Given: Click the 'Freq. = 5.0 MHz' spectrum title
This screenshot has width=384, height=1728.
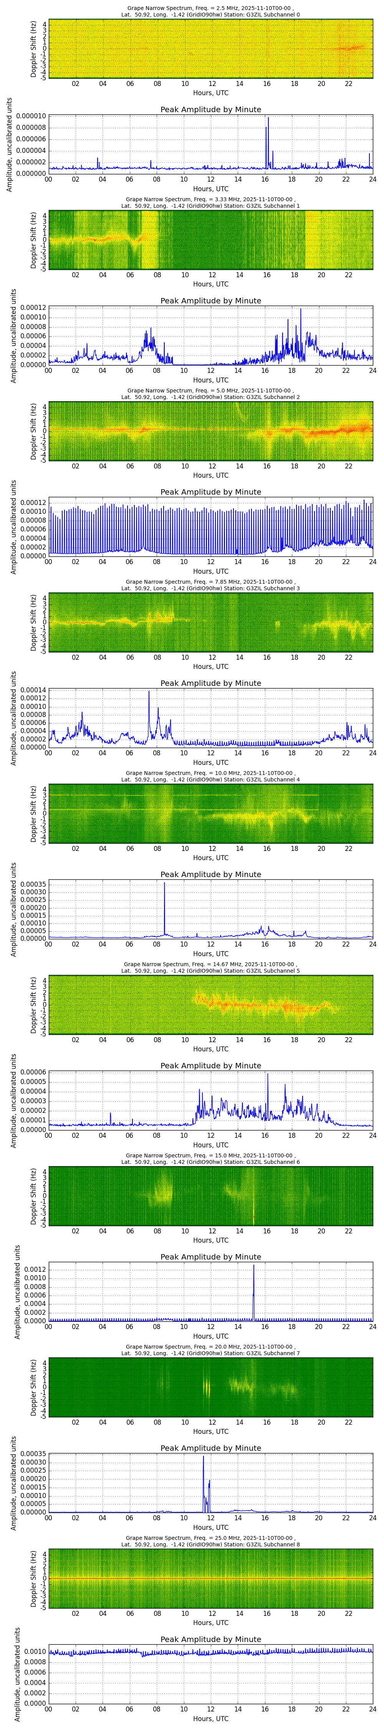Looking at the screenshot, I should click(x=210, y=391).
